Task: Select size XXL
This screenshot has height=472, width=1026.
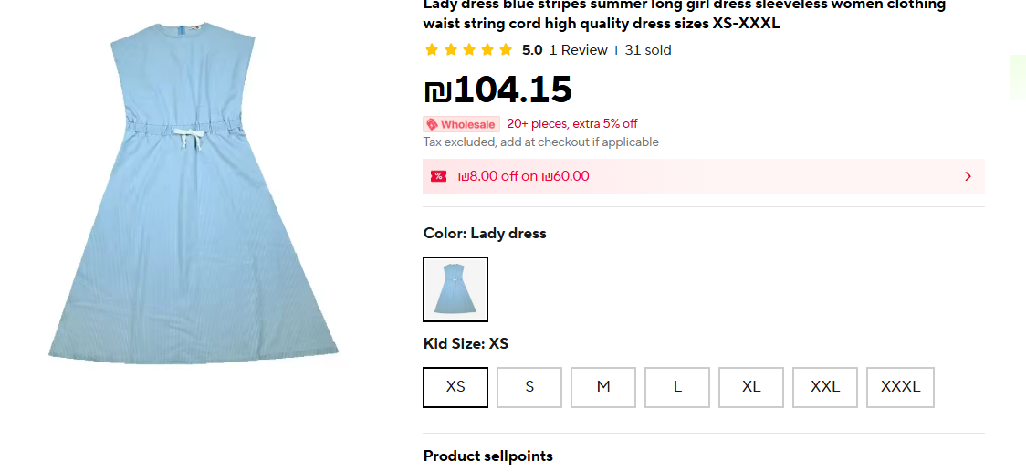Action: pos(825,387)
